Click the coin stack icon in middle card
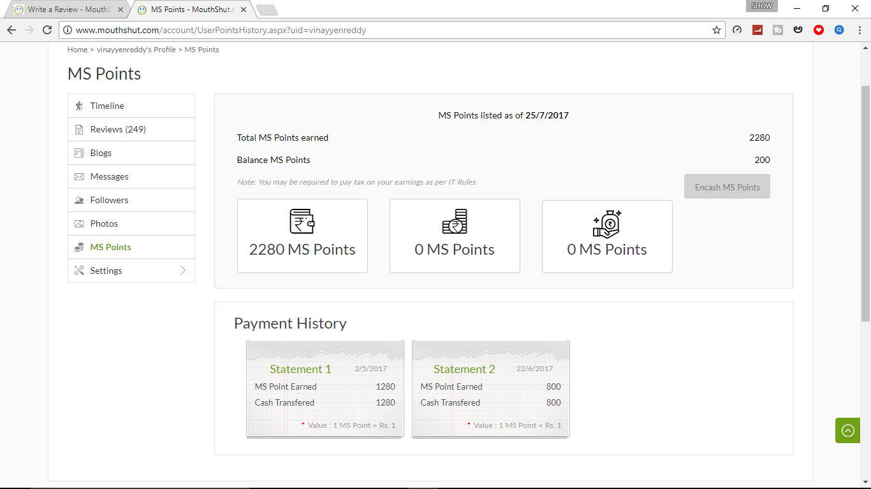The width and height of the screenshot is (871, 489). [x=455, y=222]
